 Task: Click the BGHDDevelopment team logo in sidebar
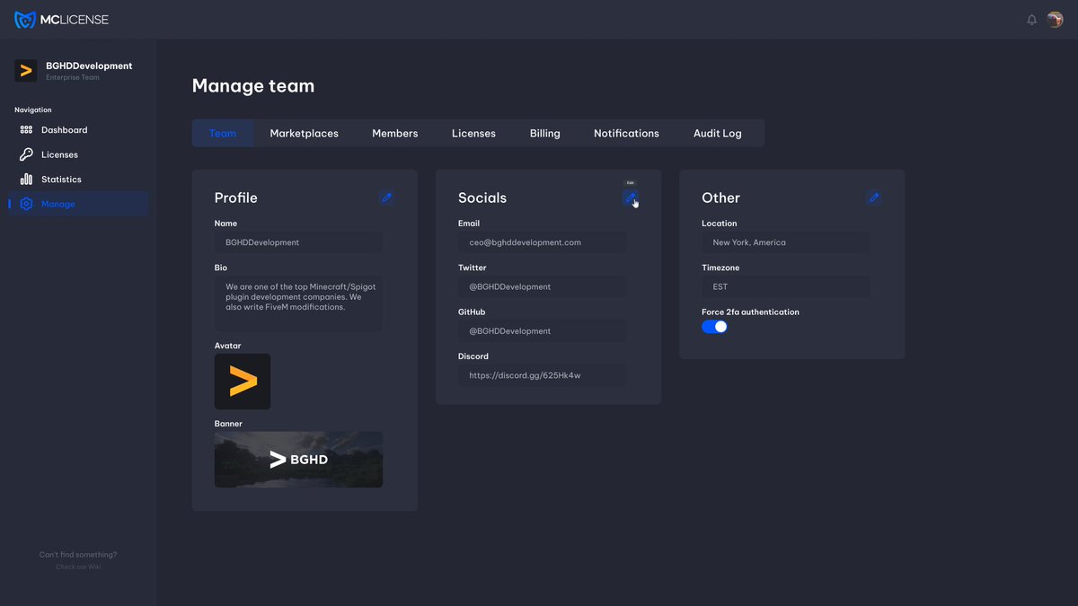click(25, 70)
